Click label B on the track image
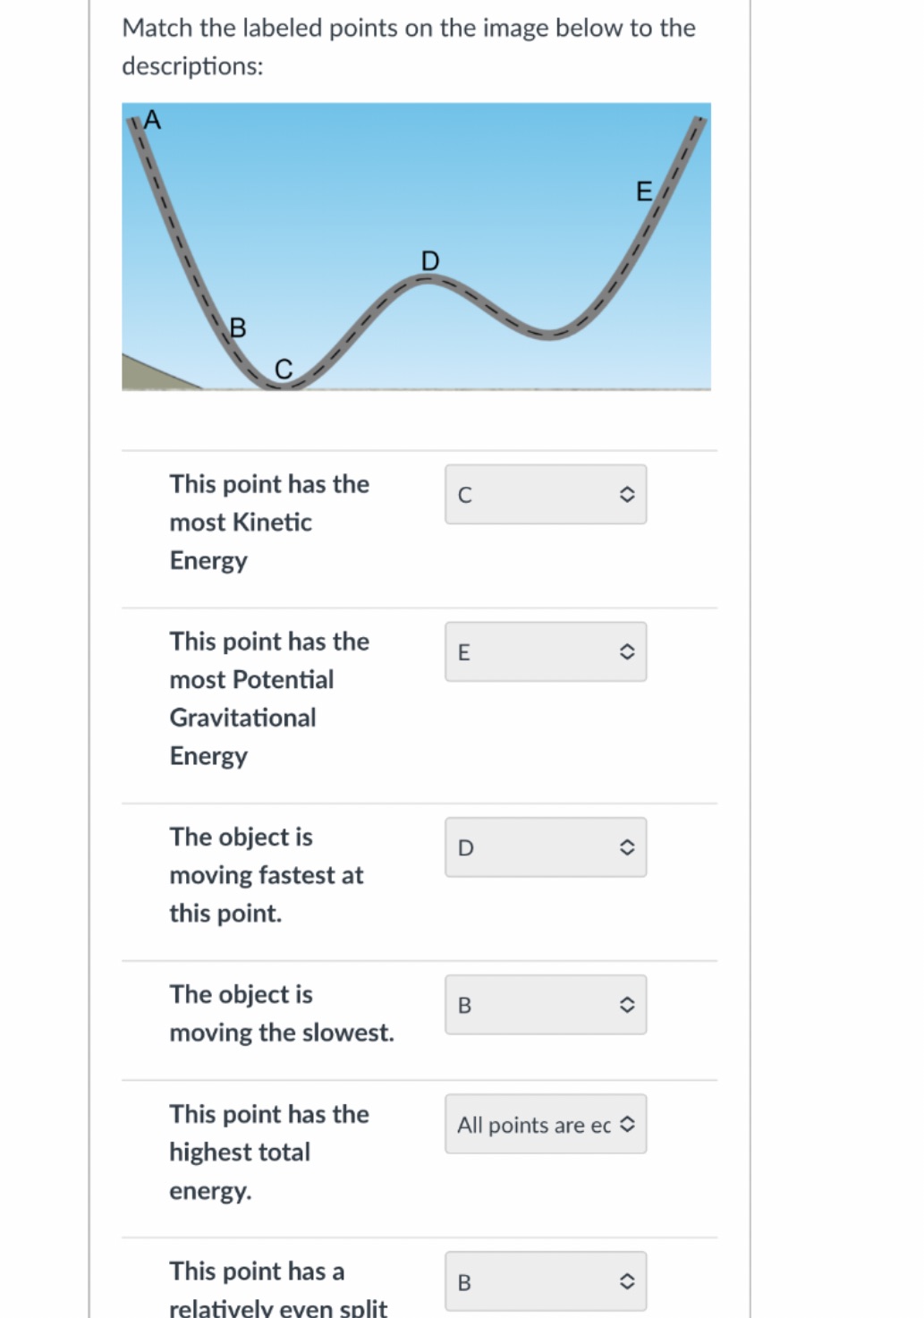The width and height of the screenshot is (924, 1318). [238, 327]
